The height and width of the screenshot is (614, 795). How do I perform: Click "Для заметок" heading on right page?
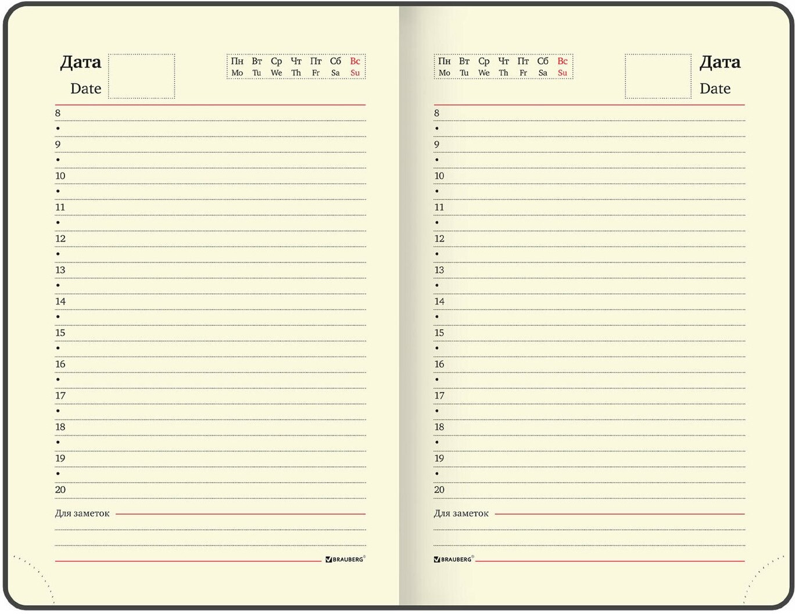click(x=461, y=514)
